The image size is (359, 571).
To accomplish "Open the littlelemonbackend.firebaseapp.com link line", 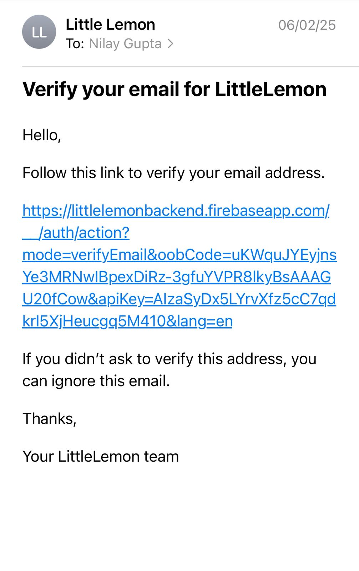I will click(x=176, y=211).
